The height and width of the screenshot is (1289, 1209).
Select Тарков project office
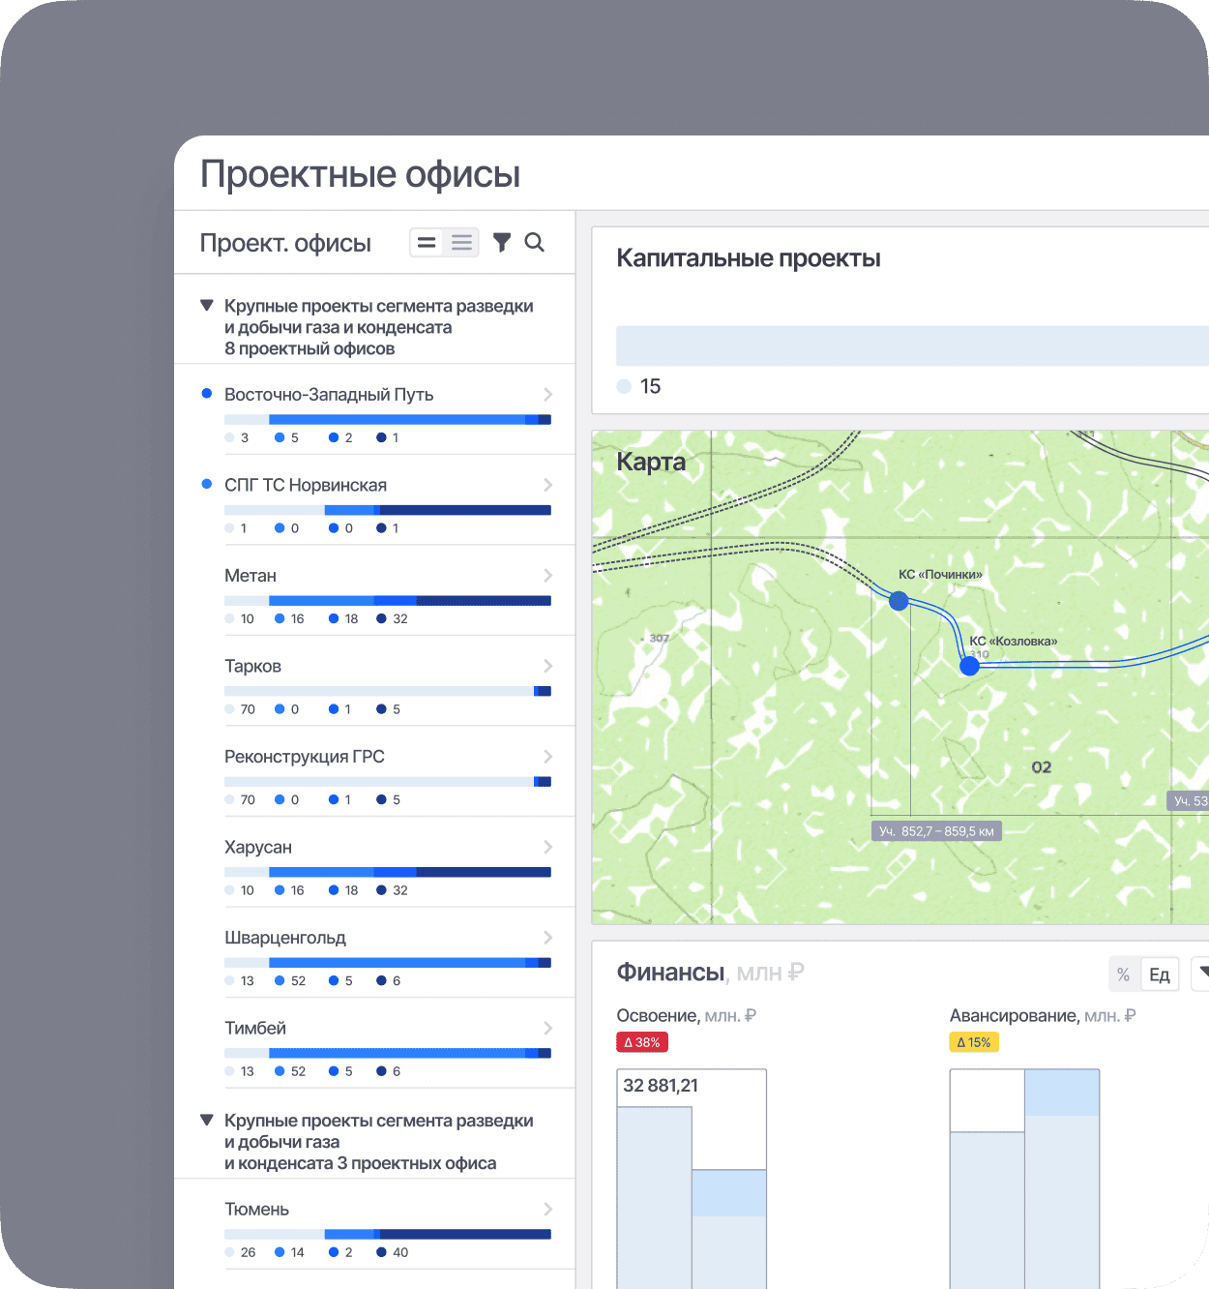[374, 681]
